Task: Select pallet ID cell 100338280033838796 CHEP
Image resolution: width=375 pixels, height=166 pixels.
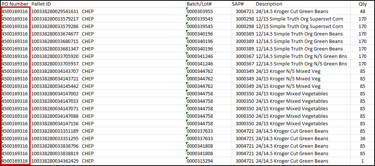Action: [x=108, y=146]
